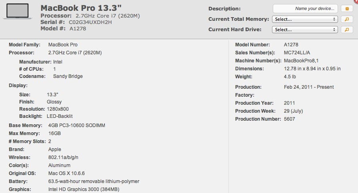Click the 1280x800 resolution value

(58, 109)
